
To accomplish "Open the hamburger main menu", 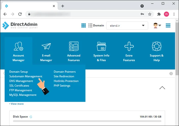I will pos(168,26).
